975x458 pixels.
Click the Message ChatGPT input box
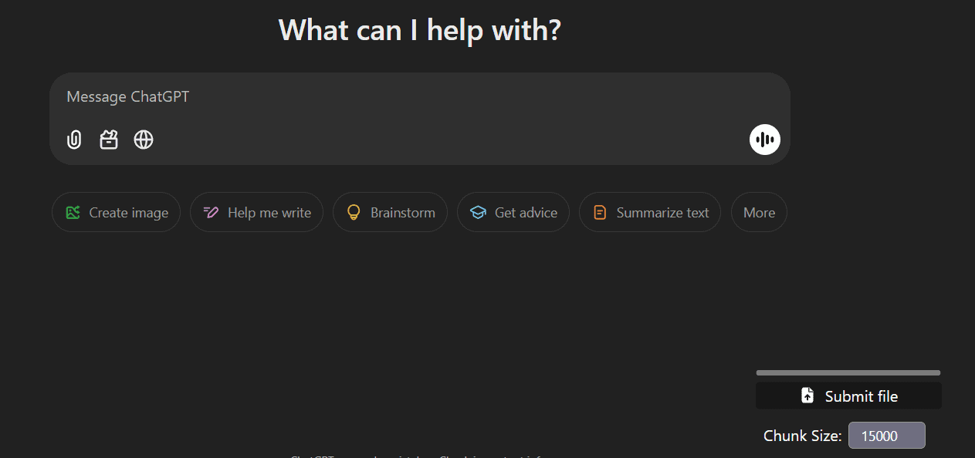click(x=309, y=96)
